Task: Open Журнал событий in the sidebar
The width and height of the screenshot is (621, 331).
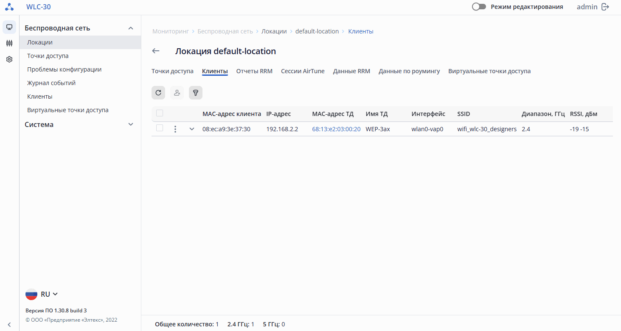Action: (80, 83)
